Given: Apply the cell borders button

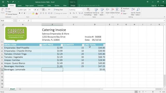Looking at the screenshot, I should [29, 13].
